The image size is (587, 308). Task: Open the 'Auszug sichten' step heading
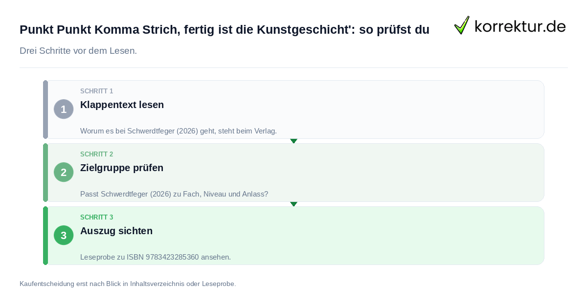pyautogui.click(x=116, y=231)
